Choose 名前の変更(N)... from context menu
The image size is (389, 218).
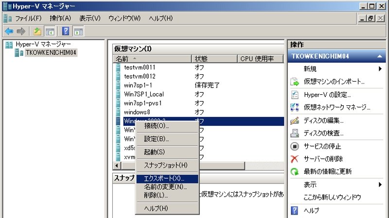167,187
